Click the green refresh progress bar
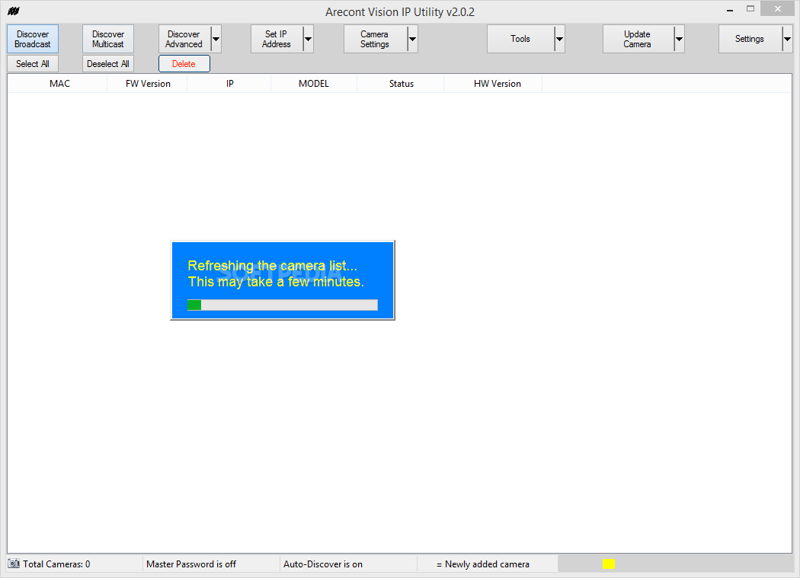The image size is (800, 578). pos(283,305)
